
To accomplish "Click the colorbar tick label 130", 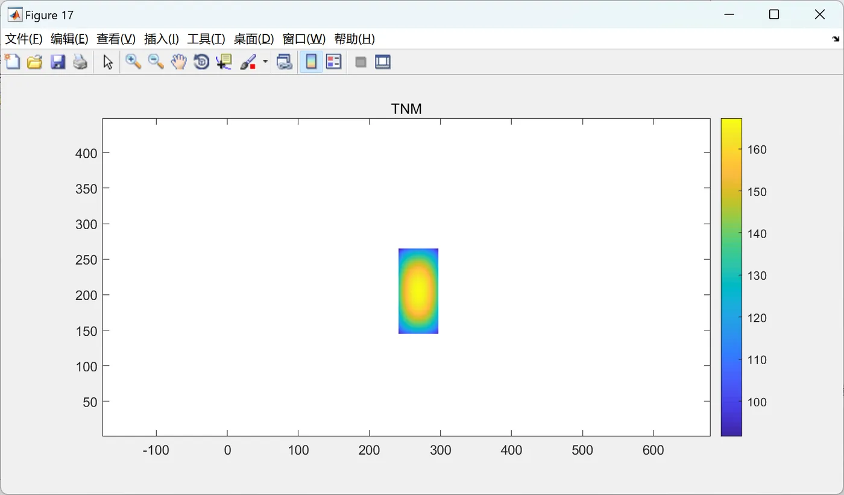I will tap(757, 276).
